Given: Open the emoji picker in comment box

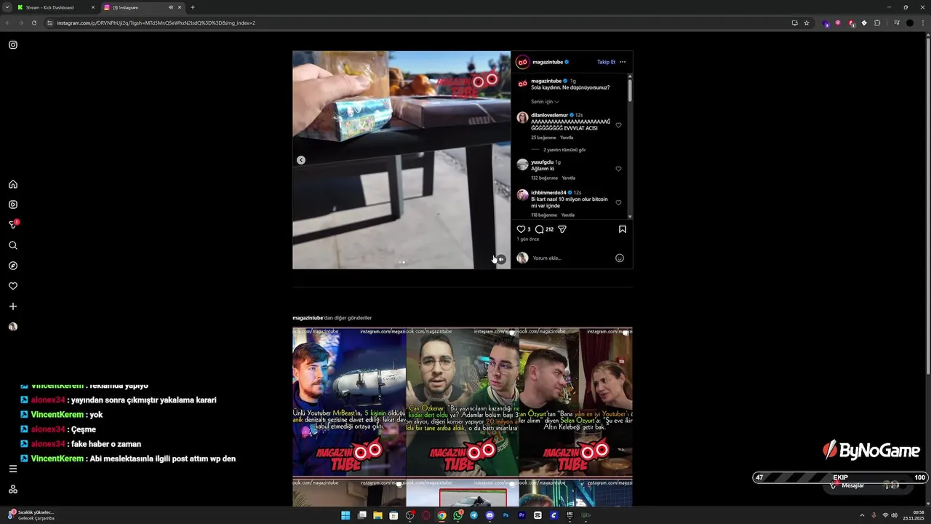Looking at the screenshot, I should 620,258.
